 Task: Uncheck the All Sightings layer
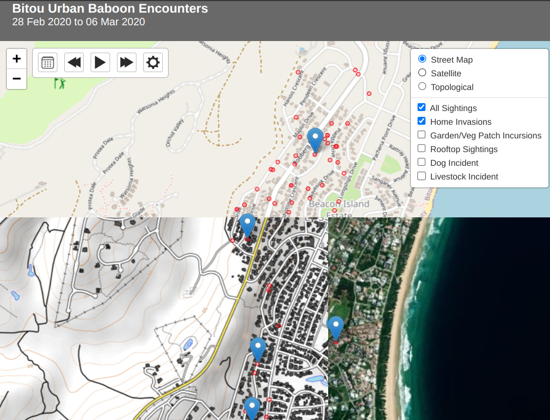421,107
